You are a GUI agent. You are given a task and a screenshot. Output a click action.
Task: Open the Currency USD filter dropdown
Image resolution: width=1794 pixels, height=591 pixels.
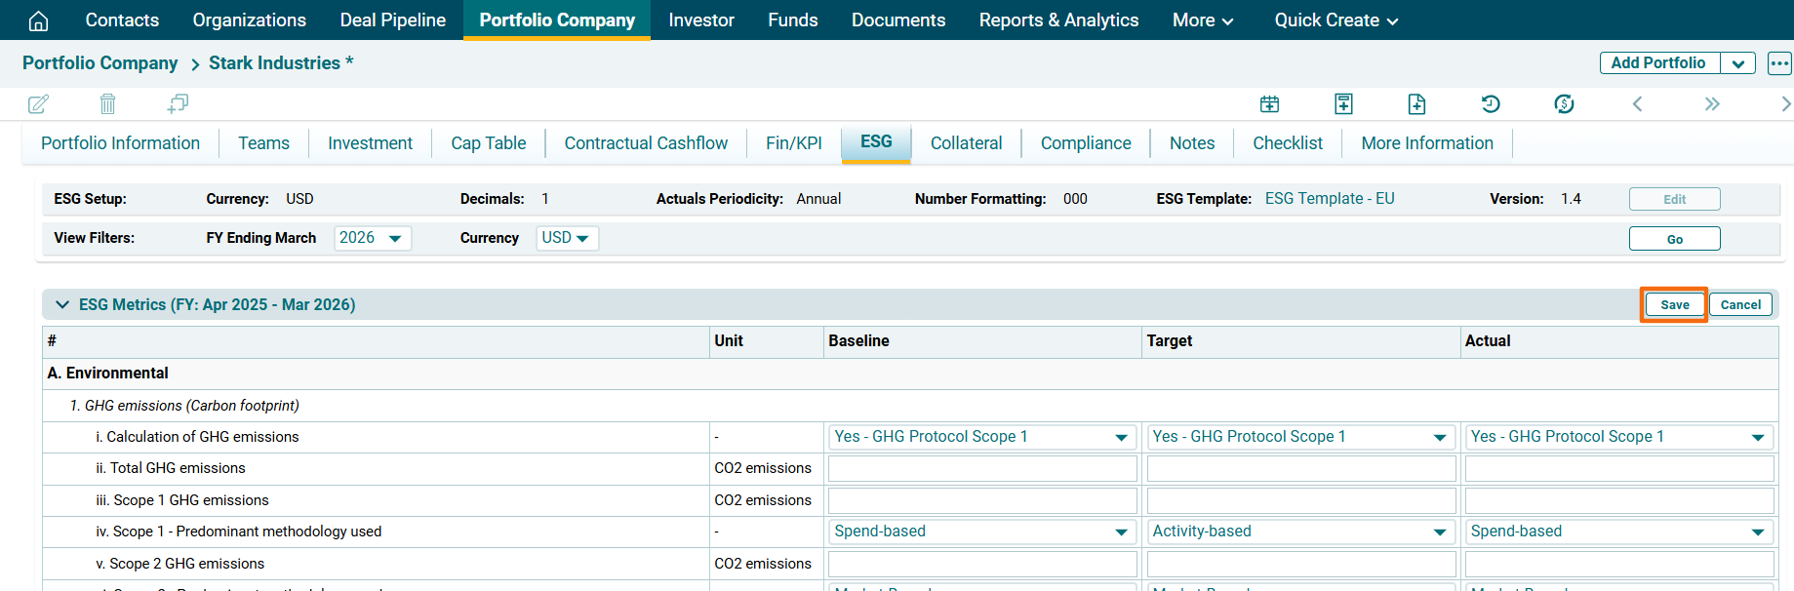click(566, 238)
